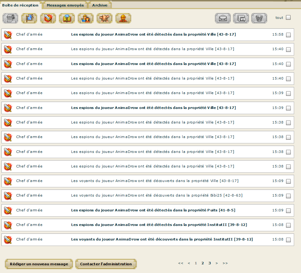301x273 pixels.
Task: Select the checkbox for the Puits message
Action: tap(288, 211)
